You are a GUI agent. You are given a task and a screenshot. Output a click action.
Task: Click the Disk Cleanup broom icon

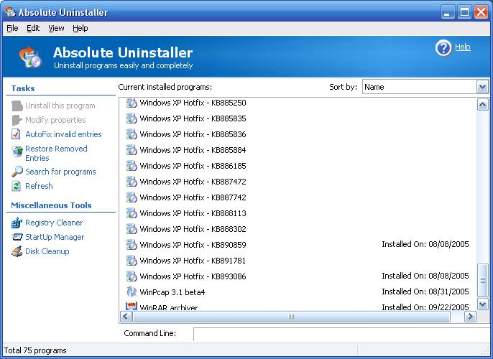[17, 251]
